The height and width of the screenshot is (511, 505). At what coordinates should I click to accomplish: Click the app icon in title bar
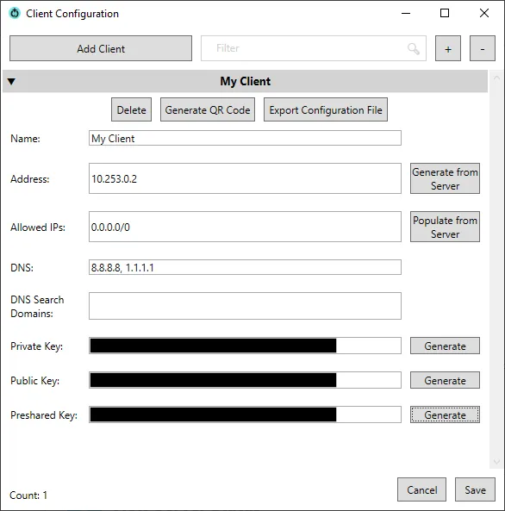(15, 14)
